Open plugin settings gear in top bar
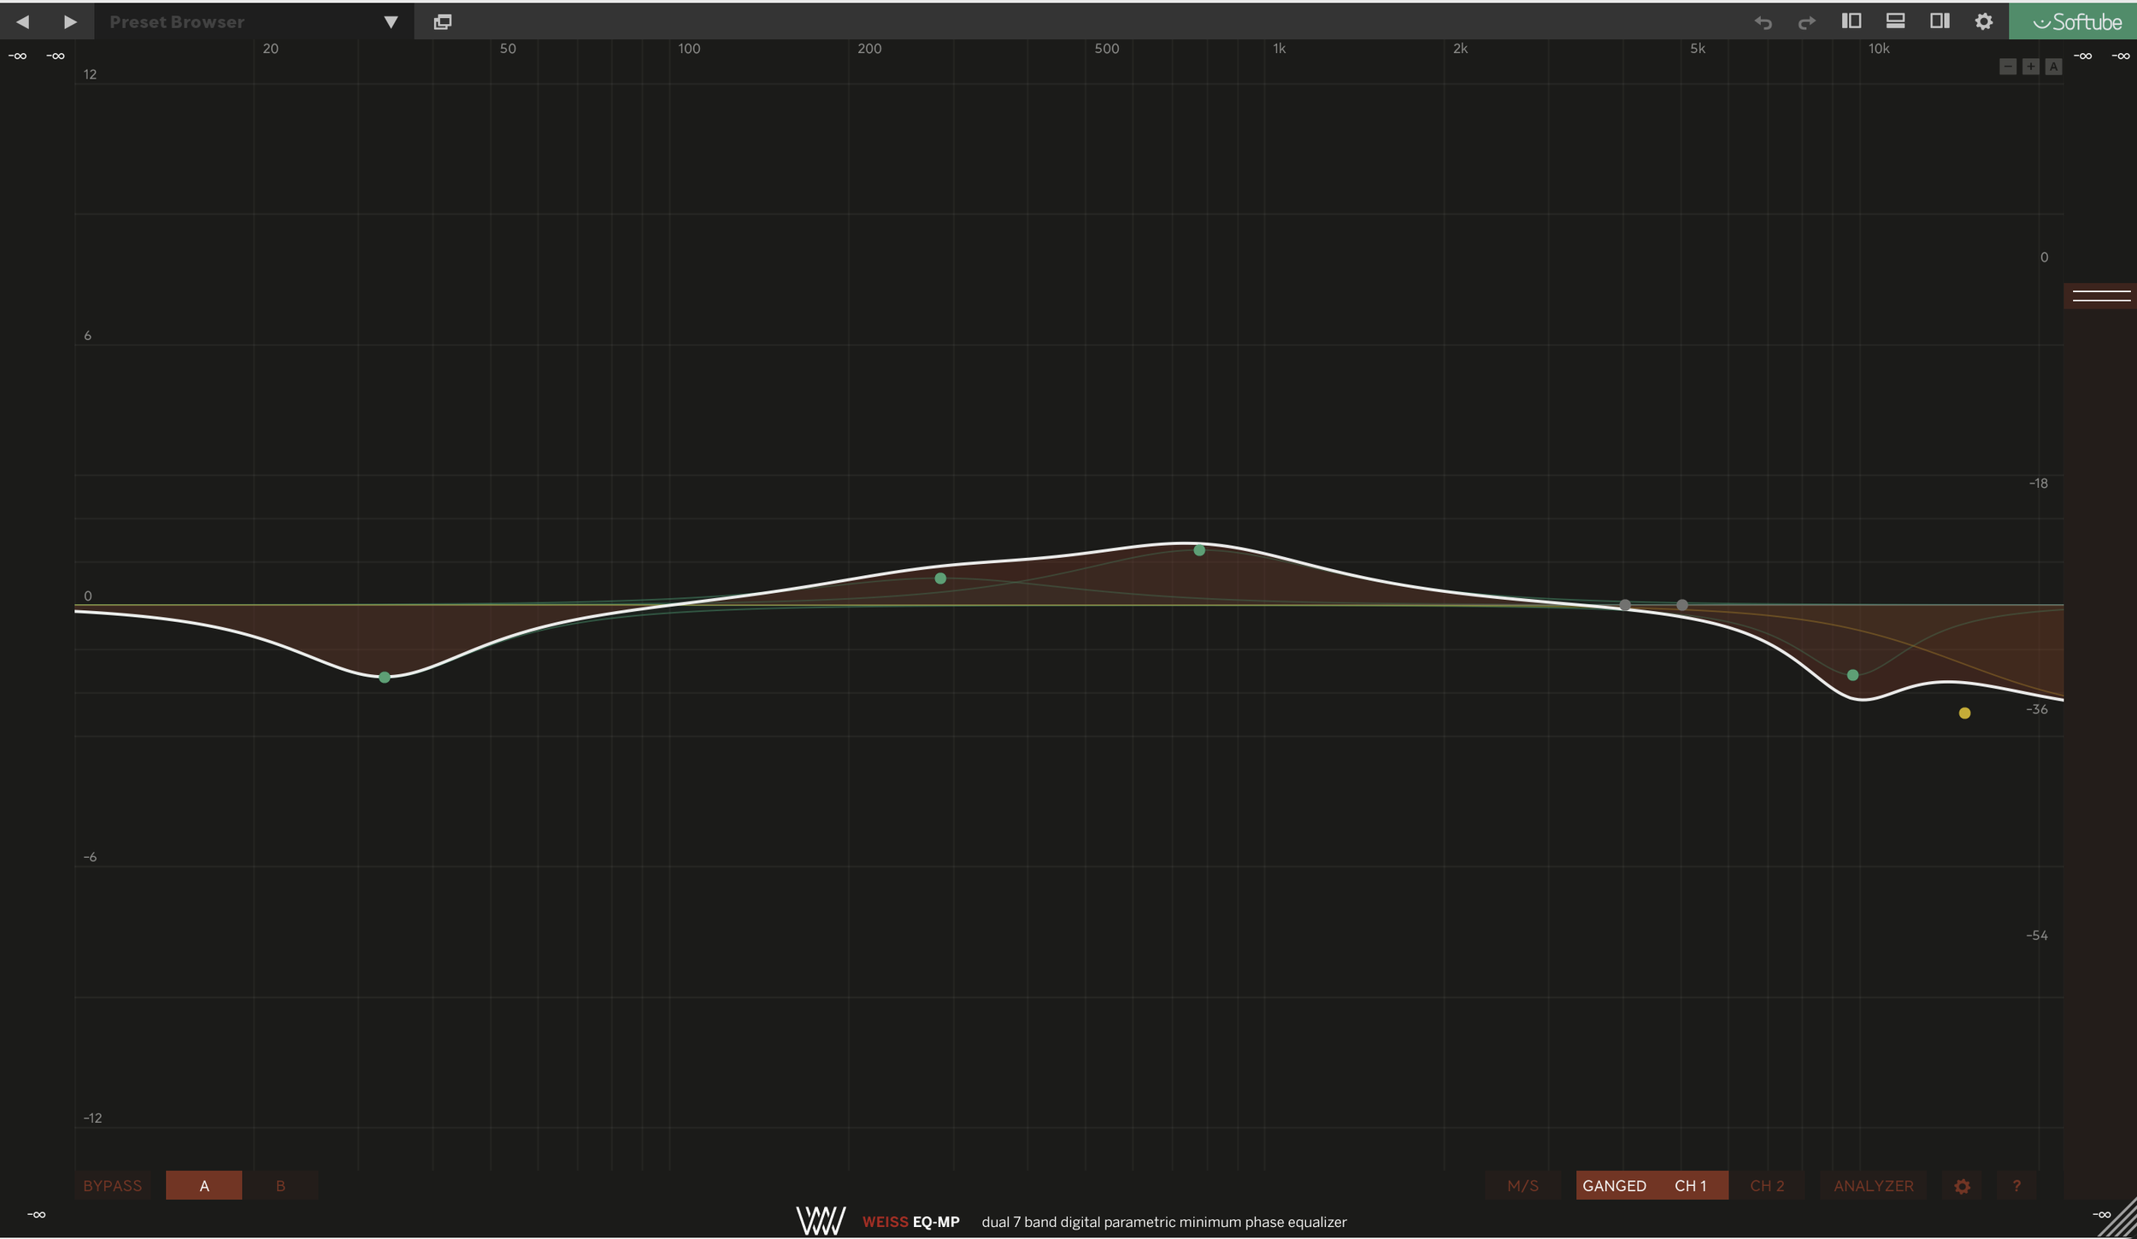This screenshot has width=2137, height=1239. tap(1983, 22)
